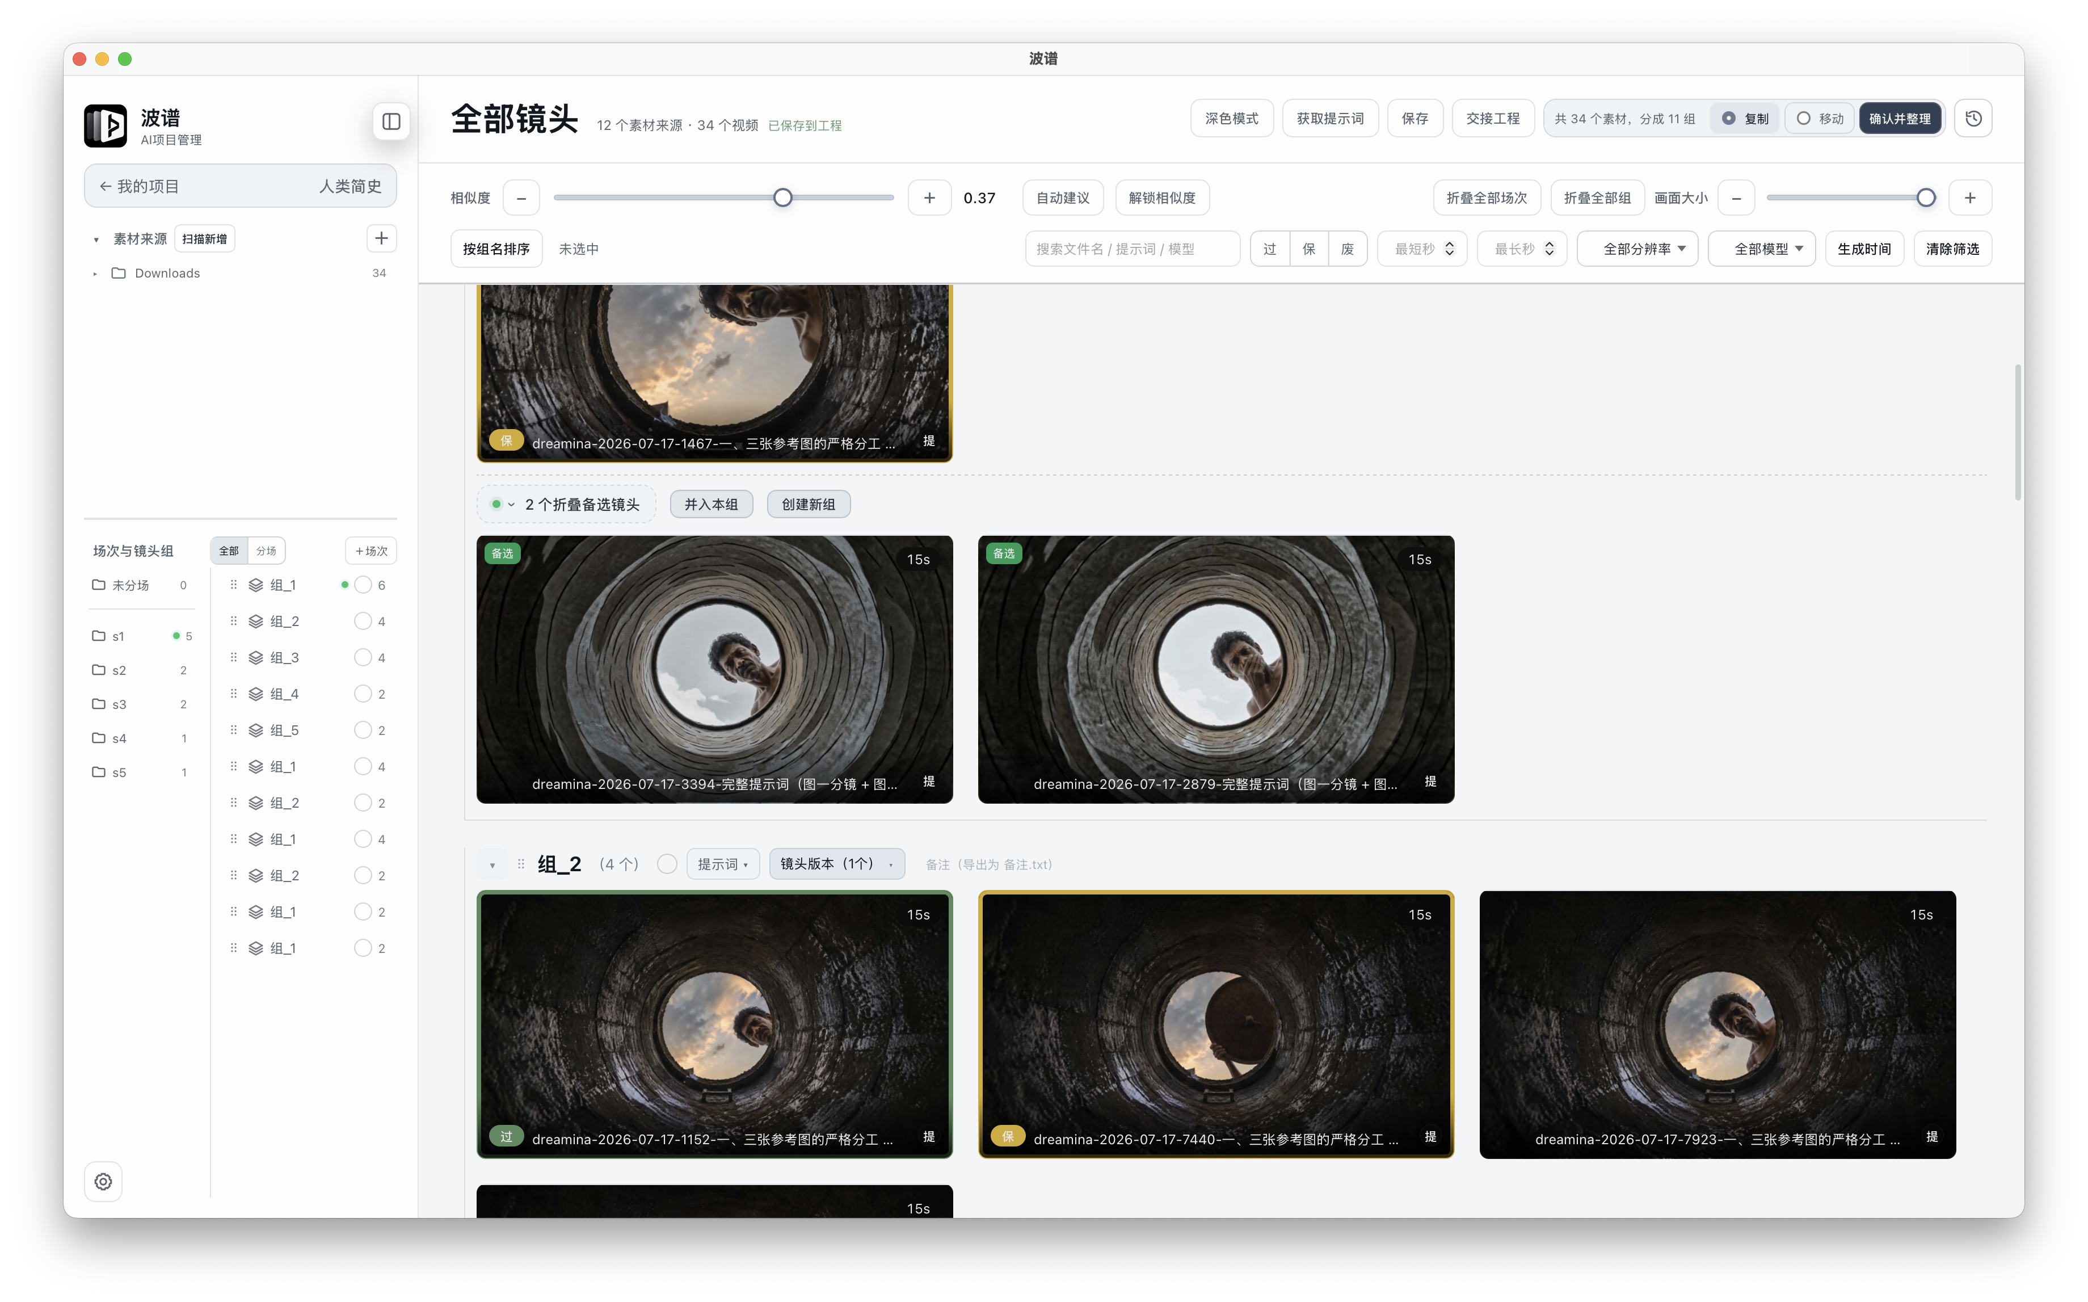The height and width of the screenshot is (1302, 2088).
Task: Collapse the 2 个折叠备选镜头 chevron
Action: coord(511,505)
